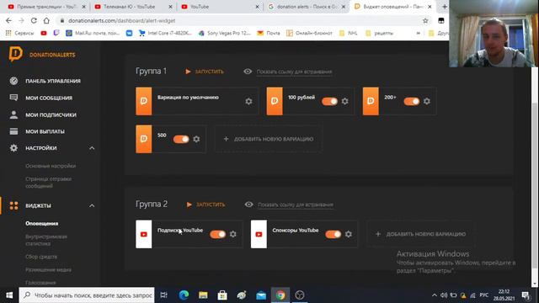Select Оповещения under Виджеты
The image size is (539, 303).
(x=41, y=223)
